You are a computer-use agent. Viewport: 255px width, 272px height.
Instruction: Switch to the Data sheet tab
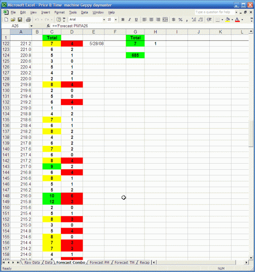[49, 262]
